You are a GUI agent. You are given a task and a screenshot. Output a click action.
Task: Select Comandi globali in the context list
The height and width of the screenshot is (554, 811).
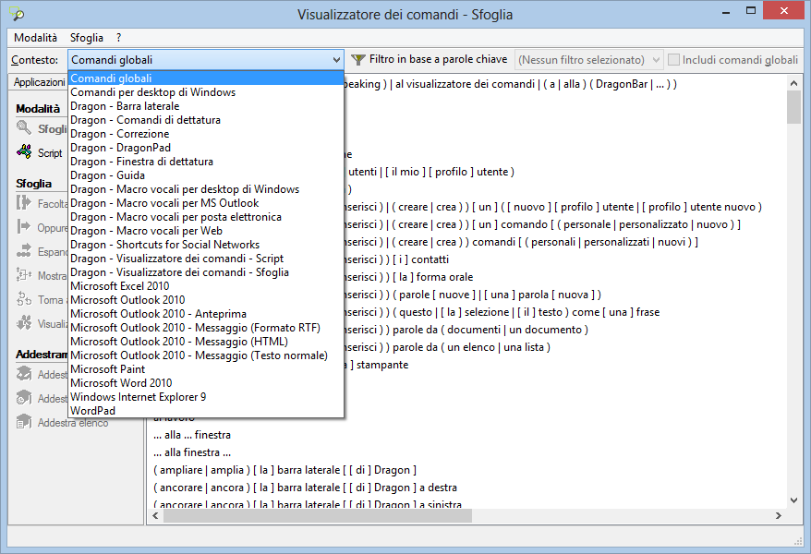point(206,78)
